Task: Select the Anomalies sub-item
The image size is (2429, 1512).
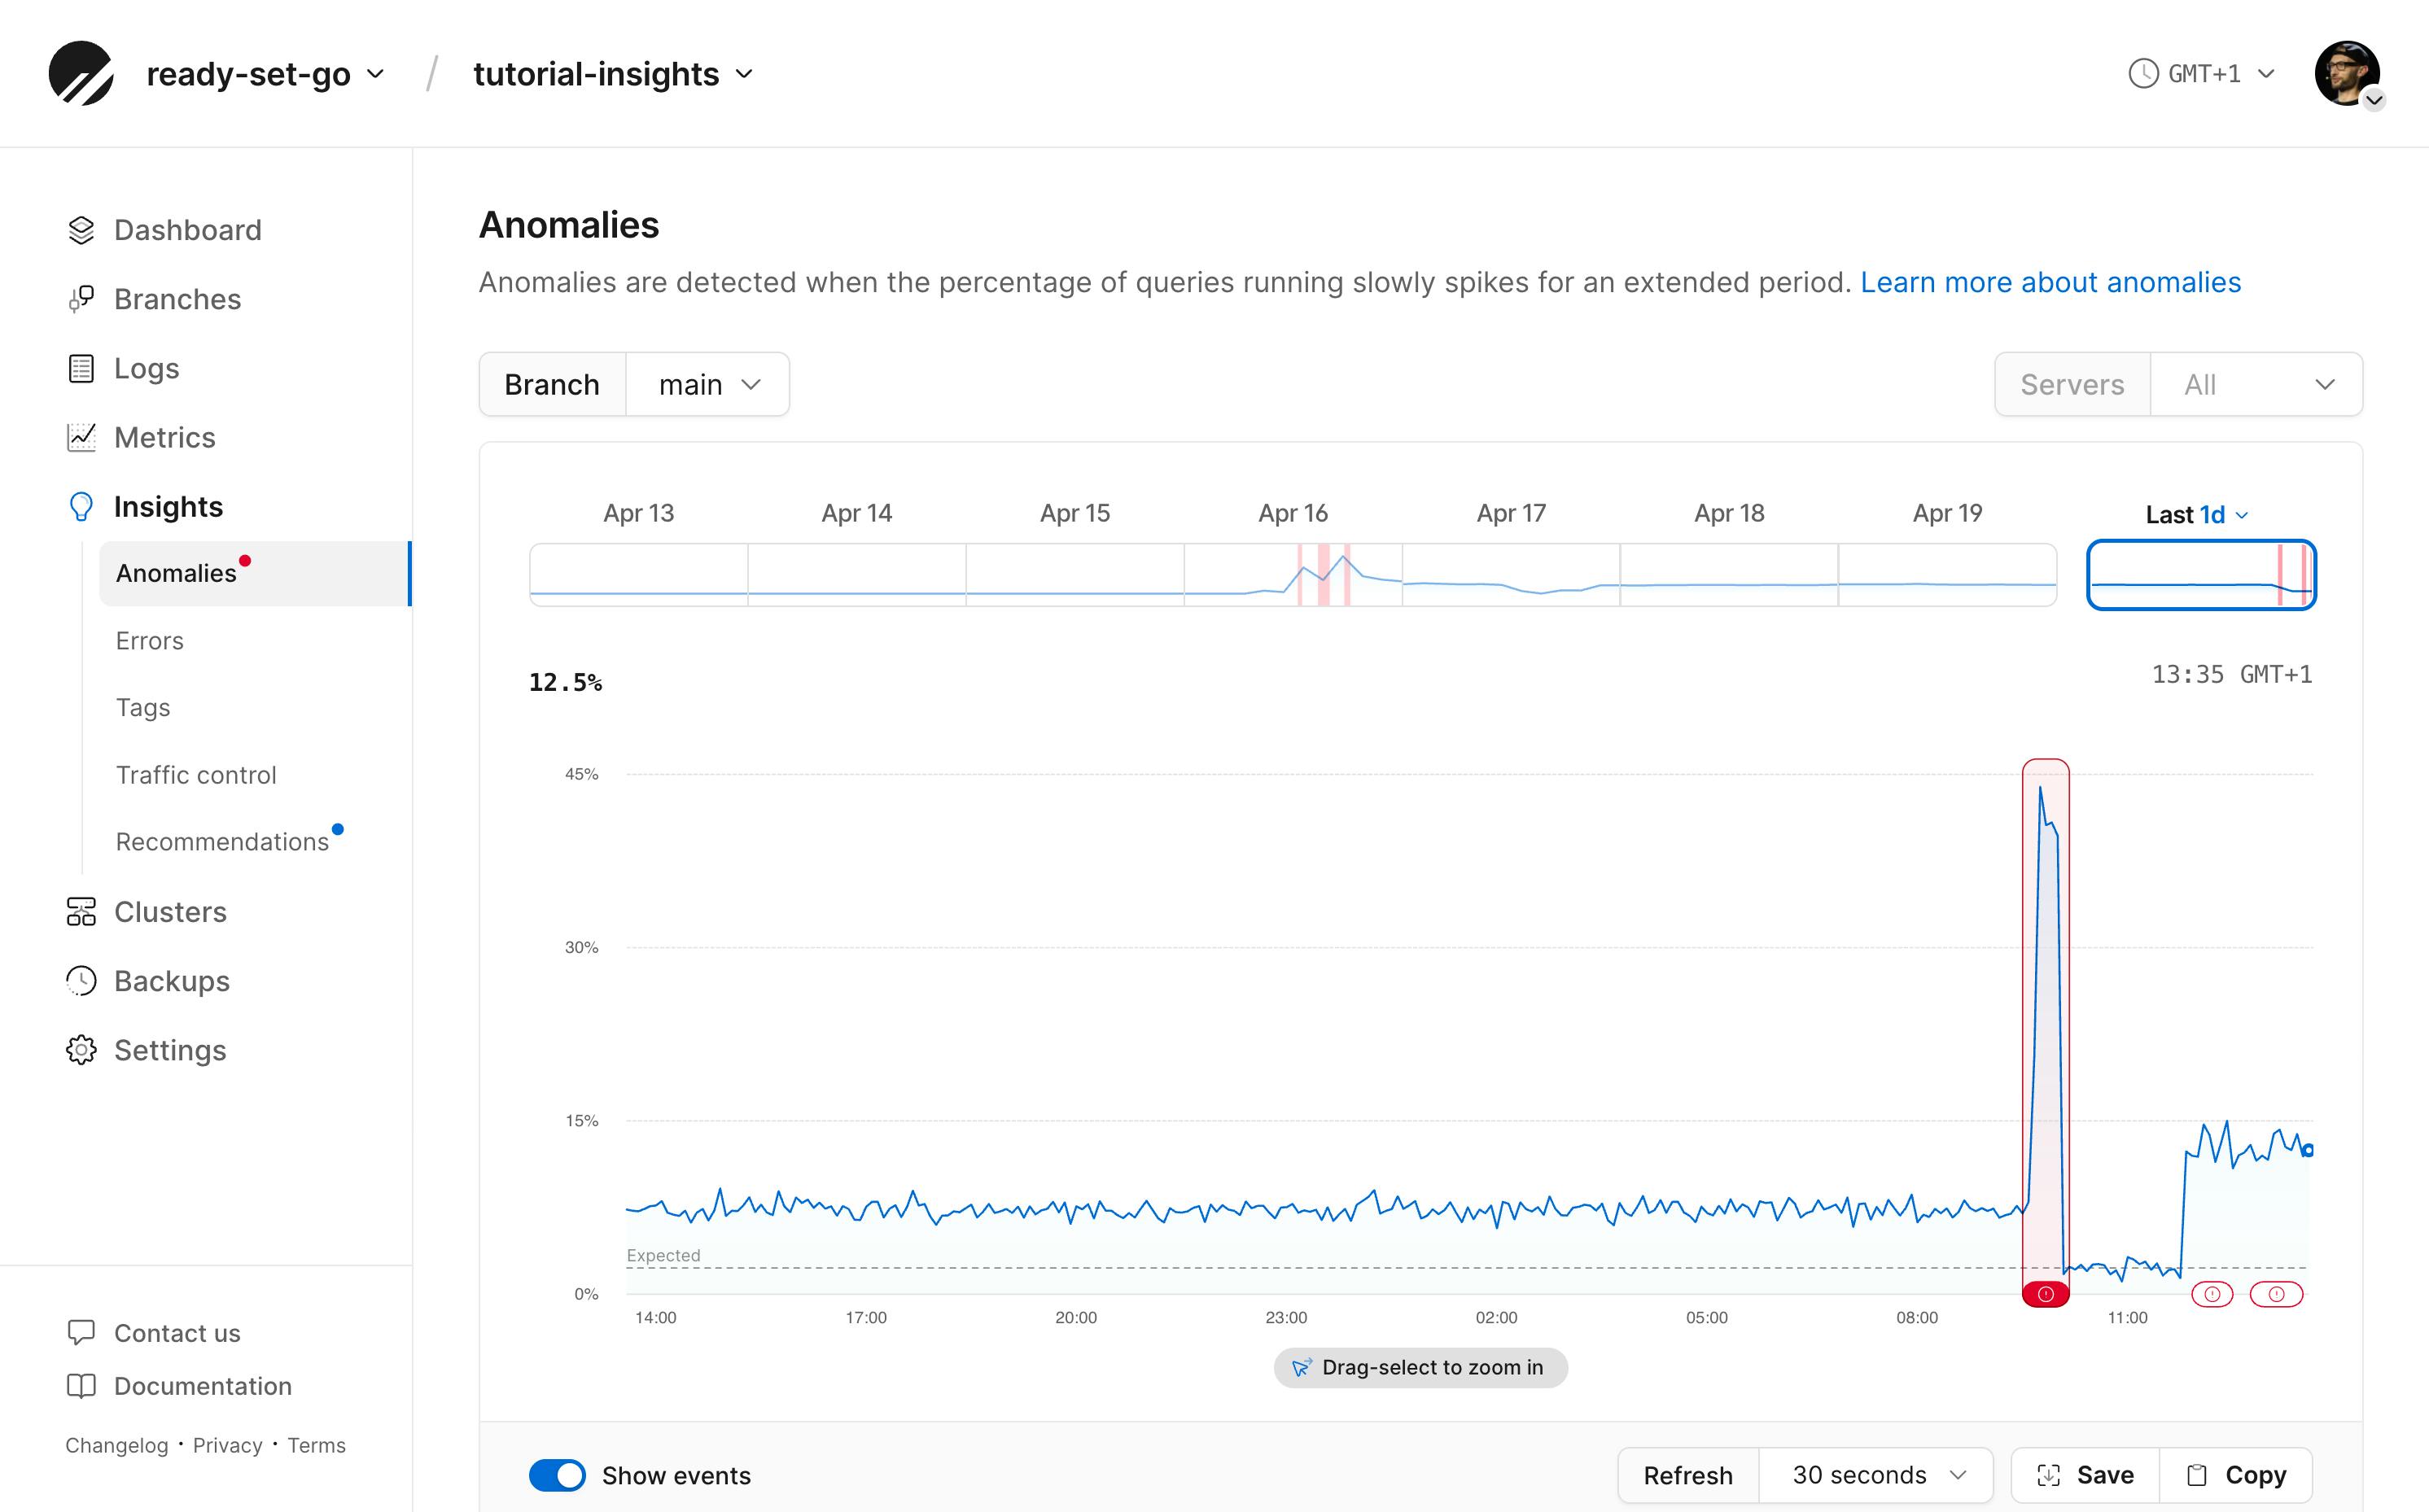Action: pyautogui.click(x=255, y=573)
